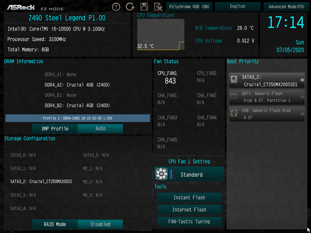Click the drag handle on SATA3_2 boot entry
This screenshot has height=233, width=311.
[x=302, y=80]
